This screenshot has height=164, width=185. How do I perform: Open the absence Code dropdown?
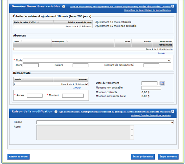(x=97, y=60)
